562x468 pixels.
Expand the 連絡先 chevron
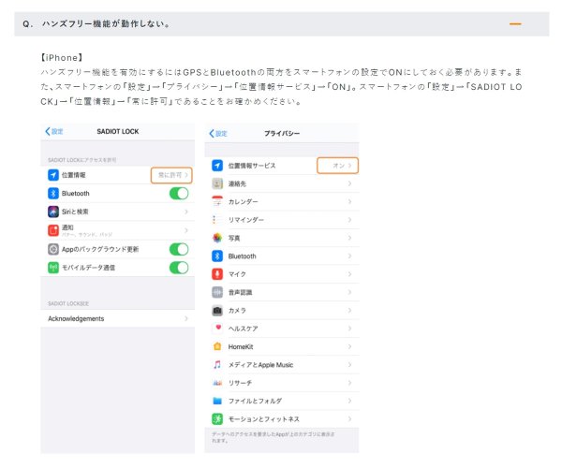click(x=349, y=183)
